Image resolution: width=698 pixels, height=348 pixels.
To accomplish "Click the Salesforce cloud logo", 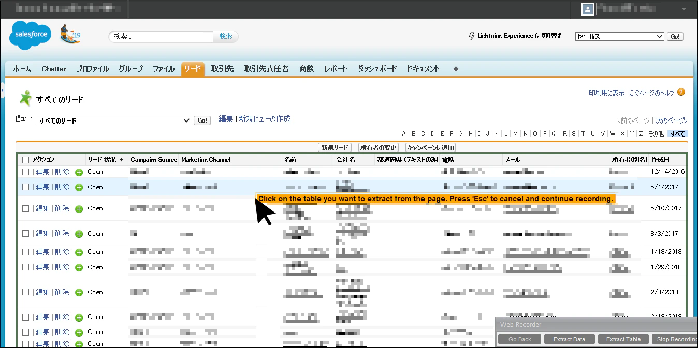I will (31, 36).
